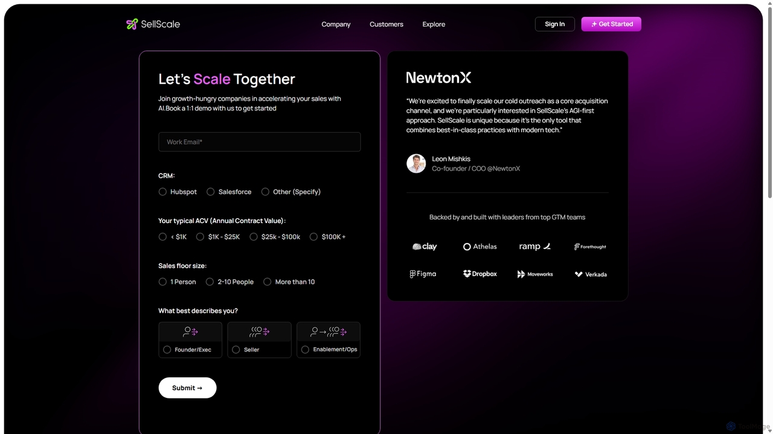Open the Company menu

[x=336, y=24]
